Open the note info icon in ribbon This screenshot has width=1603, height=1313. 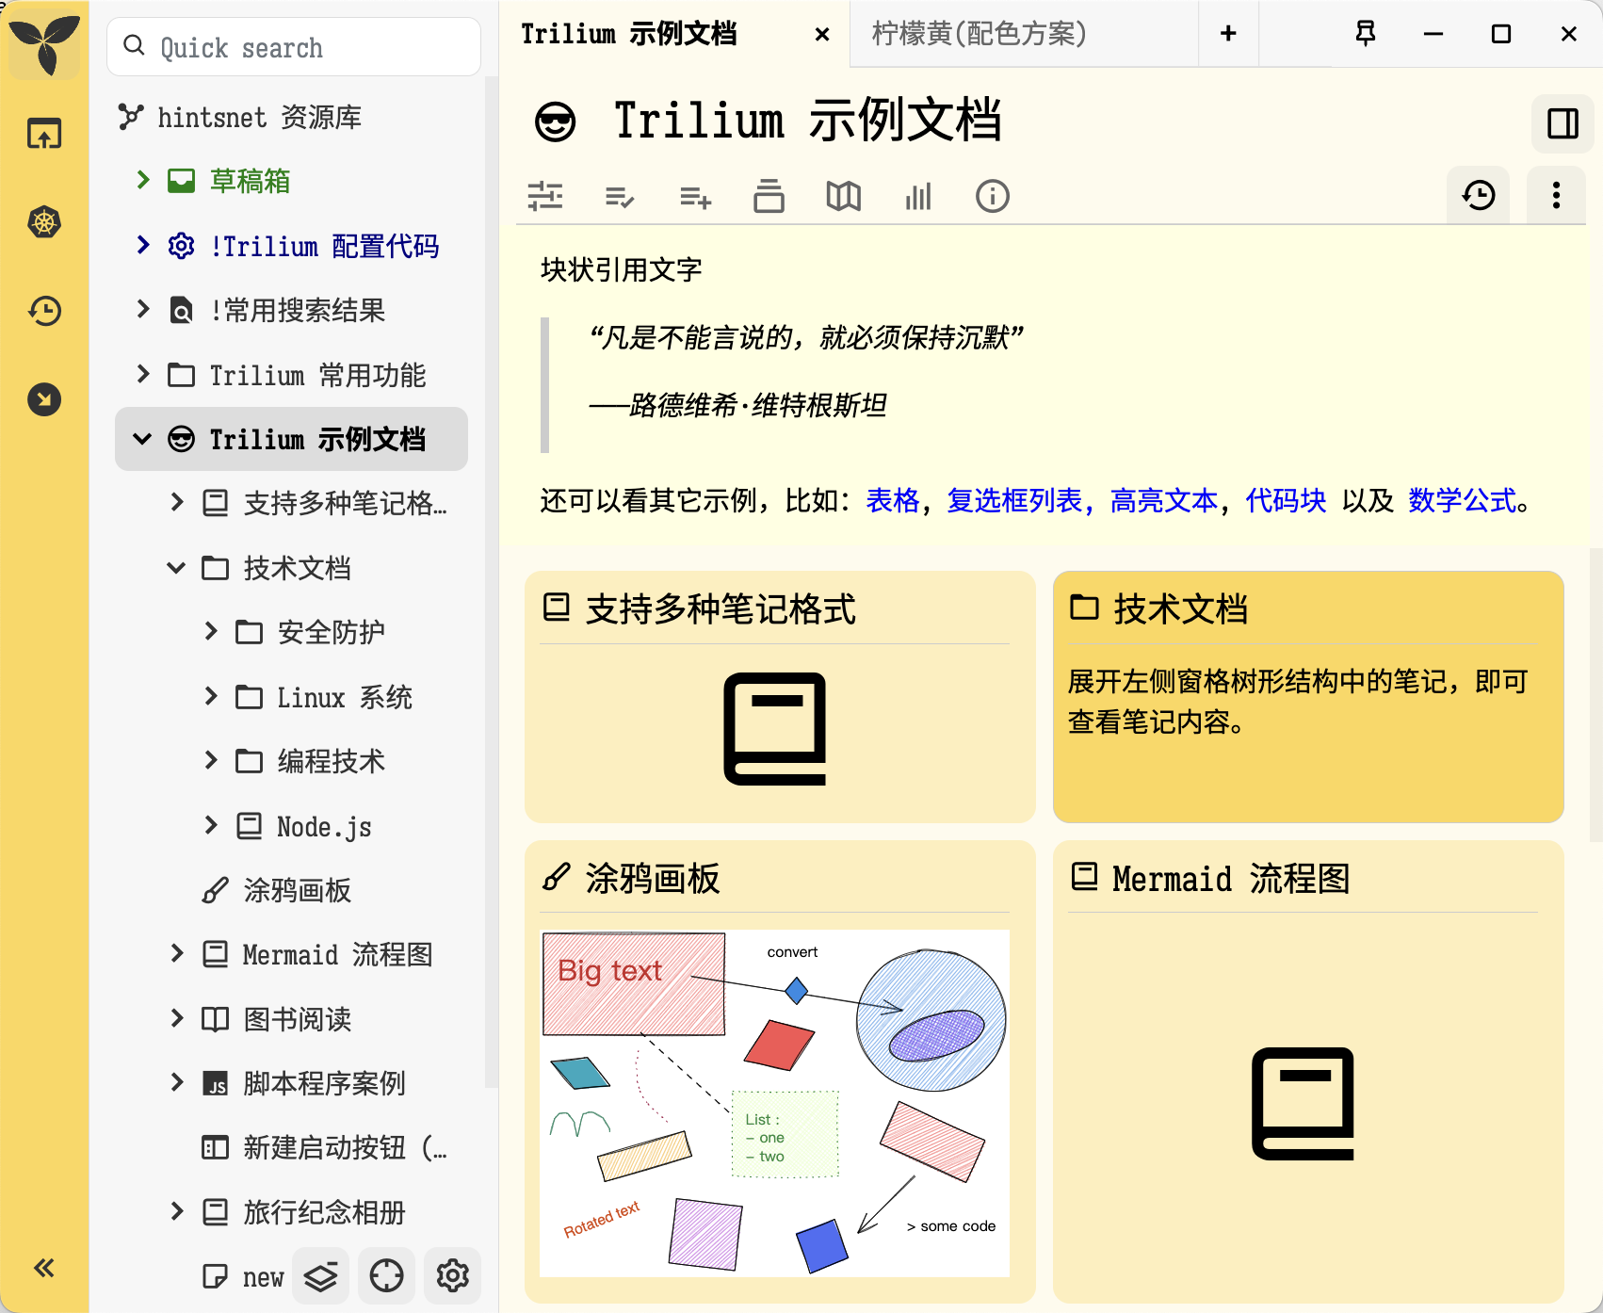tap(992, 197)
